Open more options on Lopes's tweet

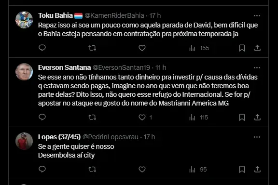coord(257,137)
